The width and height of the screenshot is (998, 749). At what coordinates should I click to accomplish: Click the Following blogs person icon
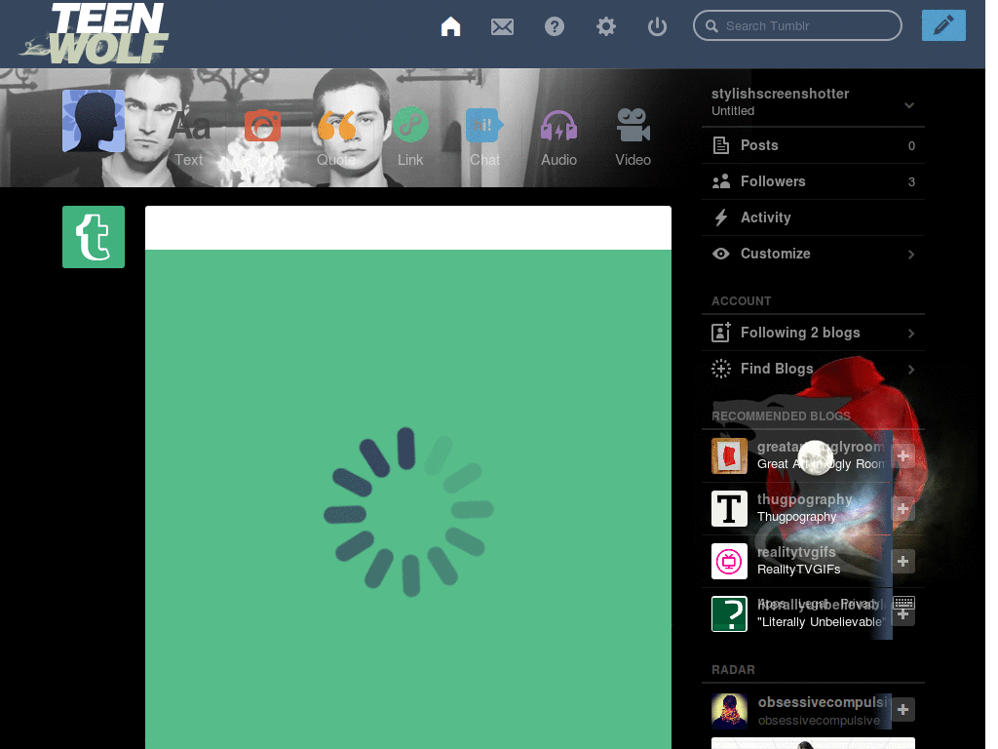(721, 332)
